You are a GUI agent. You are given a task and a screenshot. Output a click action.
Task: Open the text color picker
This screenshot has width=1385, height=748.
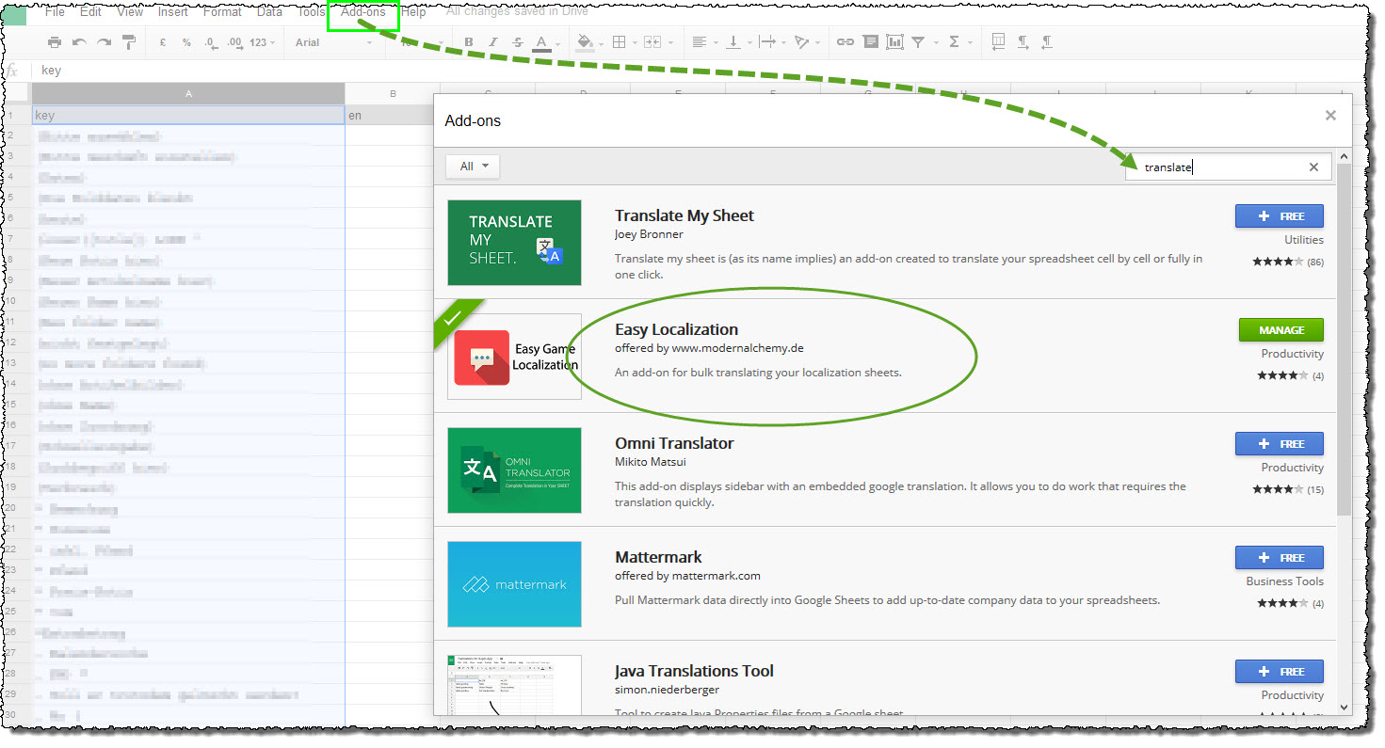click(x=541, y=42)
